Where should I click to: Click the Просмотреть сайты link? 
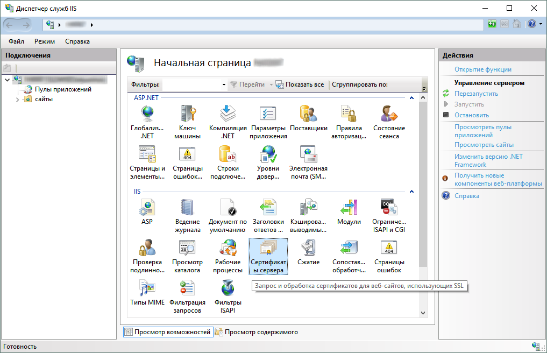484,145
